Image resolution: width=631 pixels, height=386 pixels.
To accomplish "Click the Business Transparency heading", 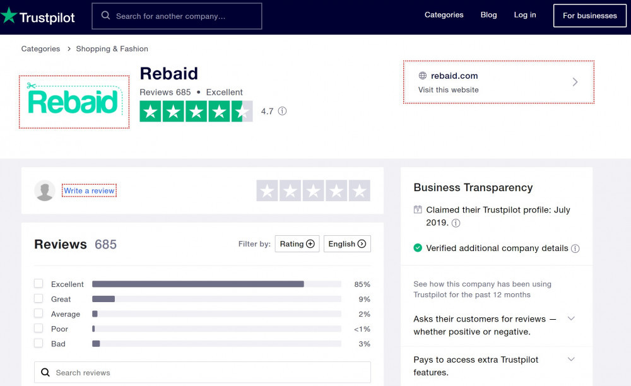I will point(473,187).
